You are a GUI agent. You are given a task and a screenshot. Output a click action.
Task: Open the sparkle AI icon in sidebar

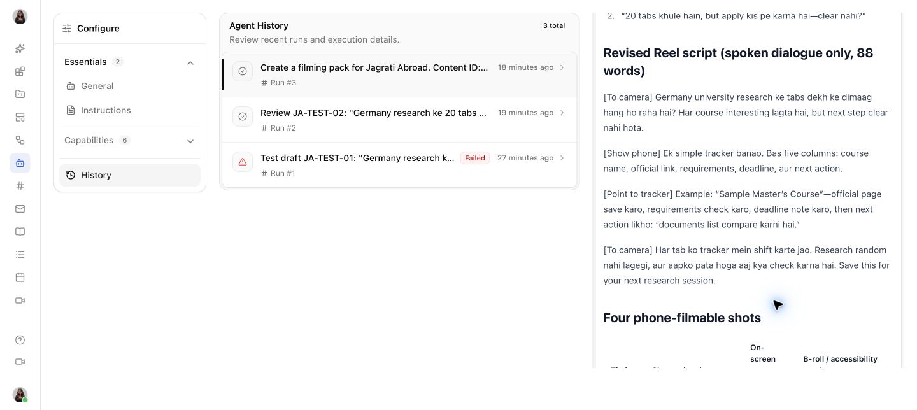pos(20,48)
